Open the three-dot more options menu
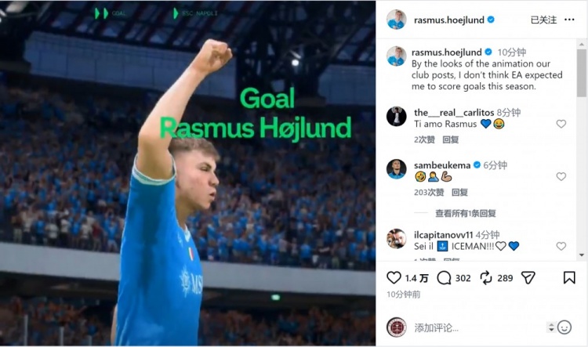This screenshot has height=347, width=588. (569, 20)
